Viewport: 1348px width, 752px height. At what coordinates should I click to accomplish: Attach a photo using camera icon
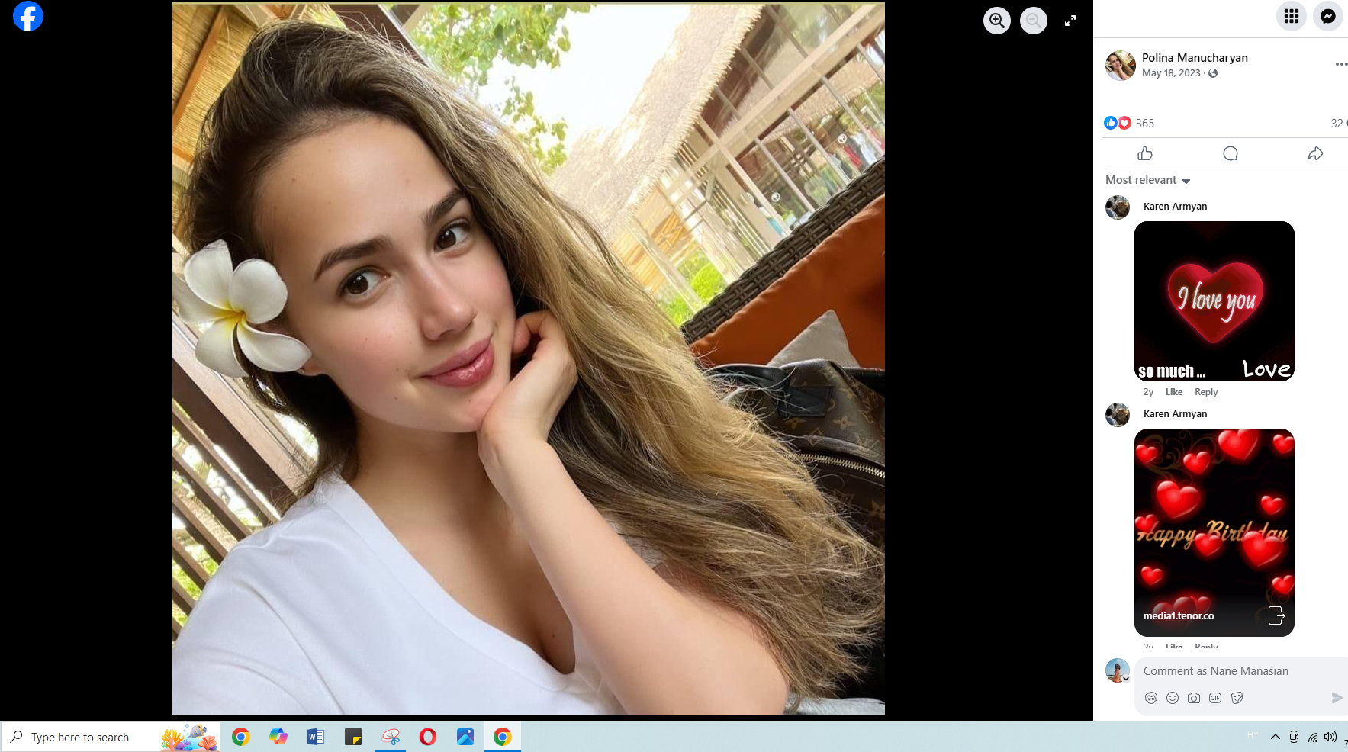1194,698
